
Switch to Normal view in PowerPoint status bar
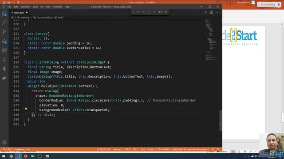(233, 151)
